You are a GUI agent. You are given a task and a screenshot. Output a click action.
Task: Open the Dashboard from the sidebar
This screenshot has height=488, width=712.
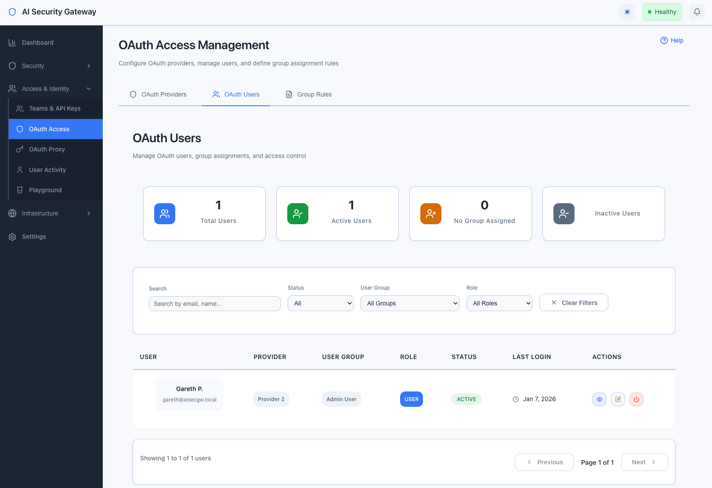tap(37, 43)
